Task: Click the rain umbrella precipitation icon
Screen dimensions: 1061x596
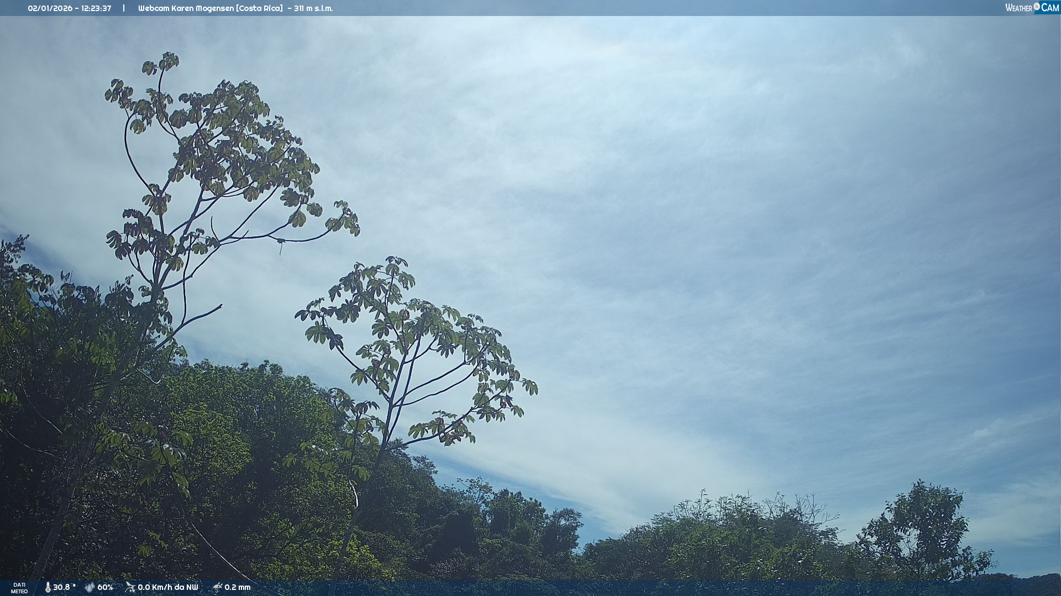Action: pos(217,587)
